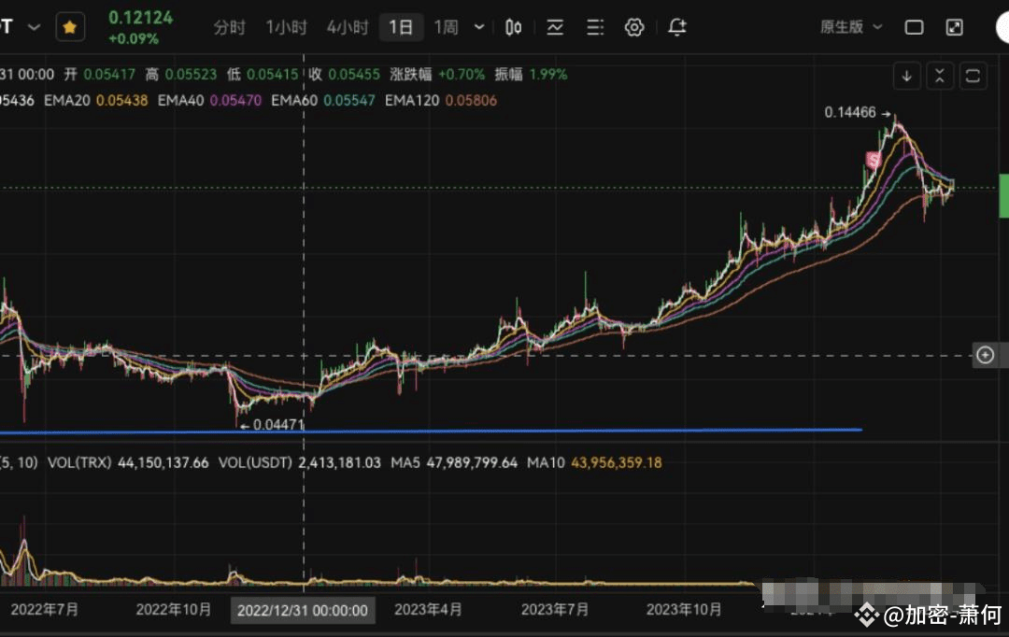Click the 2022年7月 time axis label
The image size is (1009, 637).
(x=45, y=609)
